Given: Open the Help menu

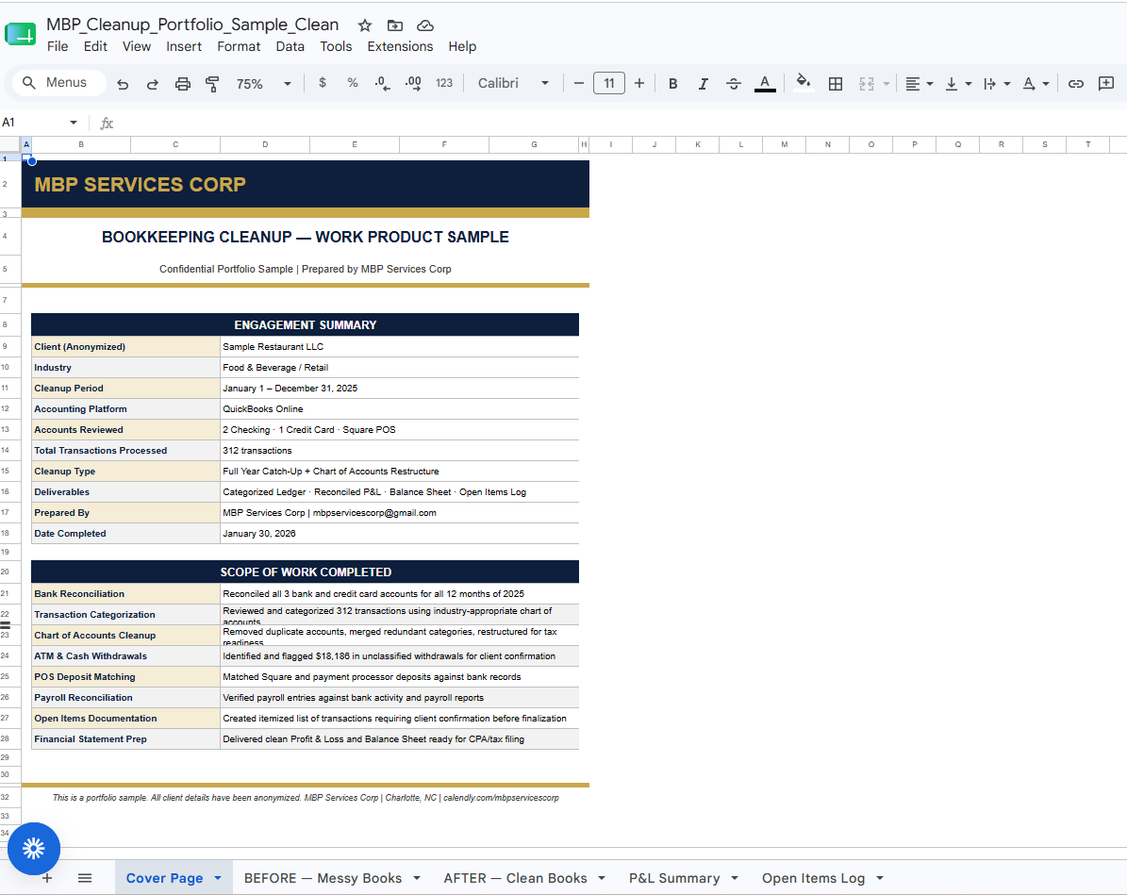Looking at the screenshot, I should pyautogui.click(x=462, y=46).
